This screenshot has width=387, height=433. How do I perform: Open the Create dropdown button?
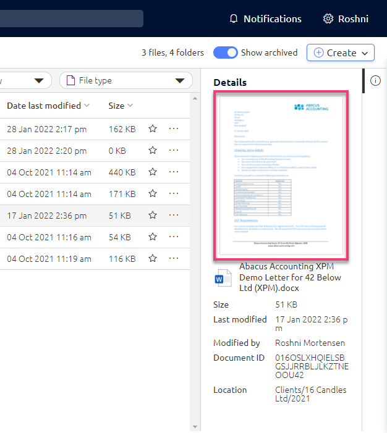(341, 53)
